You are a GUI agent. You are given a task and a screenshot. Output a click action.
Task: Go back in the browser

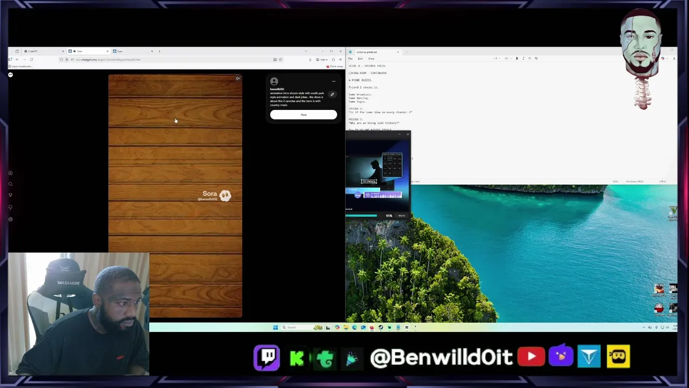tap(17, 59)
